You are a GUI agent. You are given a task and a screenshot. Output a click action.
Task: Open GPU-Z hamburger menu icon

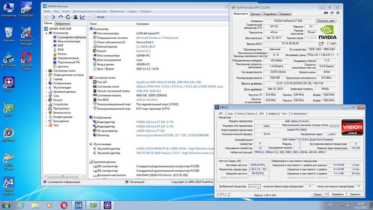(x=338, y=13)
